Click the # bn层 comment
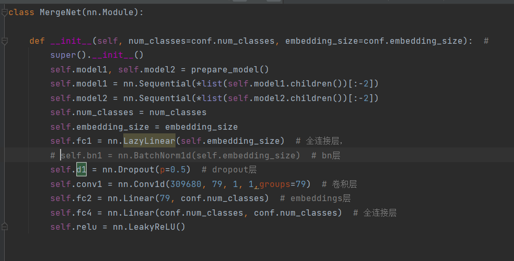 click(x=325, y=155)
